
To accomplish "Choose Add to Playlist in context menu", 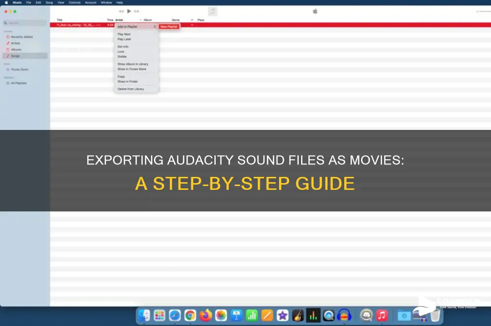I will 136,27.
